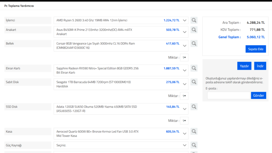This screenshot has height=153, width=272.
Task: Change the Sabit Disk Miktar quantity
Action: point(184,96)
